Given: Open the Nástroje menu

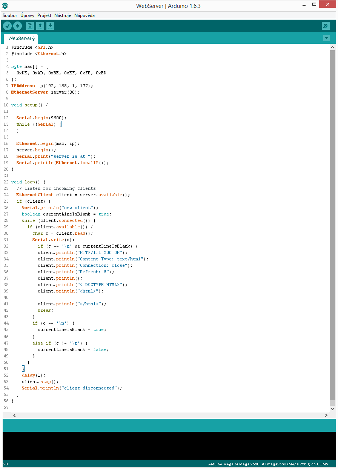Looking at the screenshot, I should tap(63, 15).
